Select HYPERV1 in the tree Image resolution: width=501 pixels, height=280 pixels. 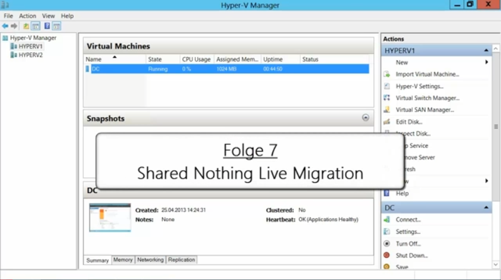tap(30, 46)
